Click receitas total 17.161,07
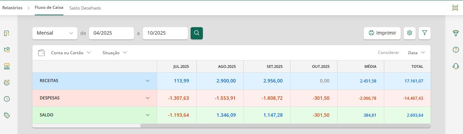This screenshot has height=134, width=463. 414,81
